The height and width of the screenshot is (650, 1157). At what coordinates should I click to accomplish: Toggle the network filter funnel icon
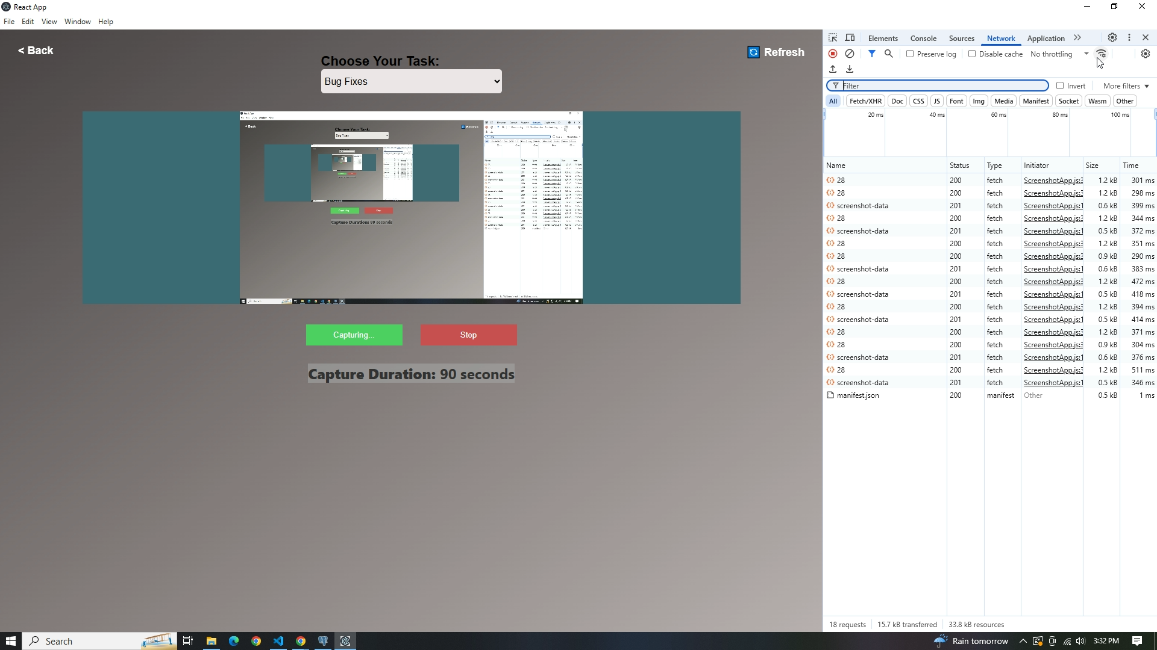click(871, 54)
